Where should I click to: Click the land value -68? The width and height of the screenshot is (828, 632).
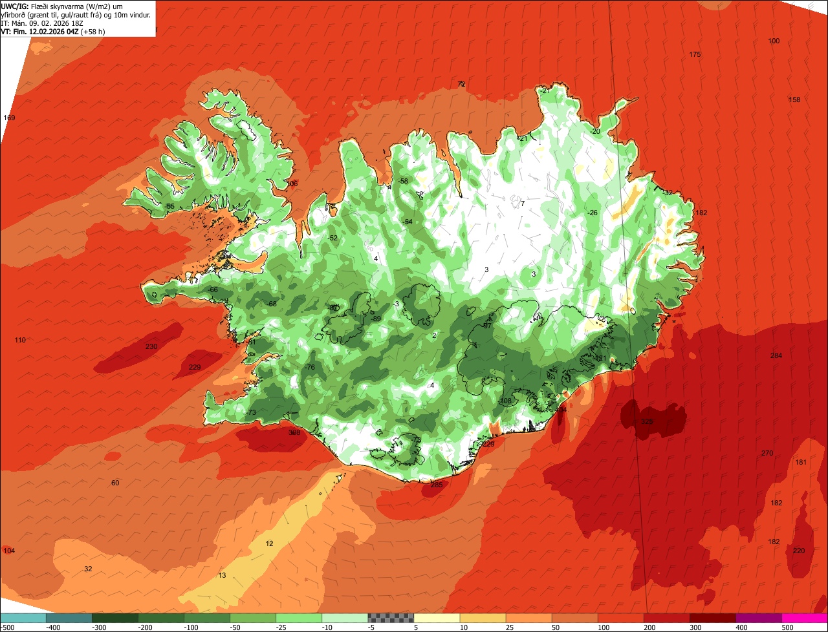272,304
